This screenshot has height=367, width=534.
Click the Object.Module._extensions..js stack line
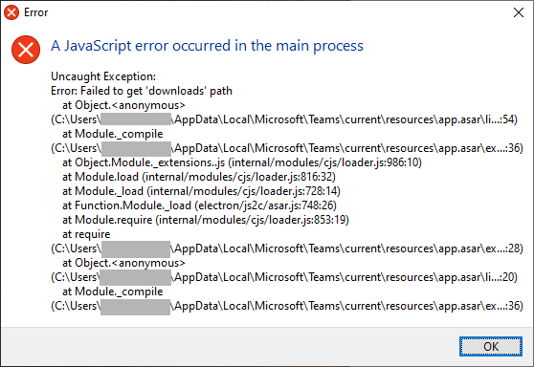(242, 162)
